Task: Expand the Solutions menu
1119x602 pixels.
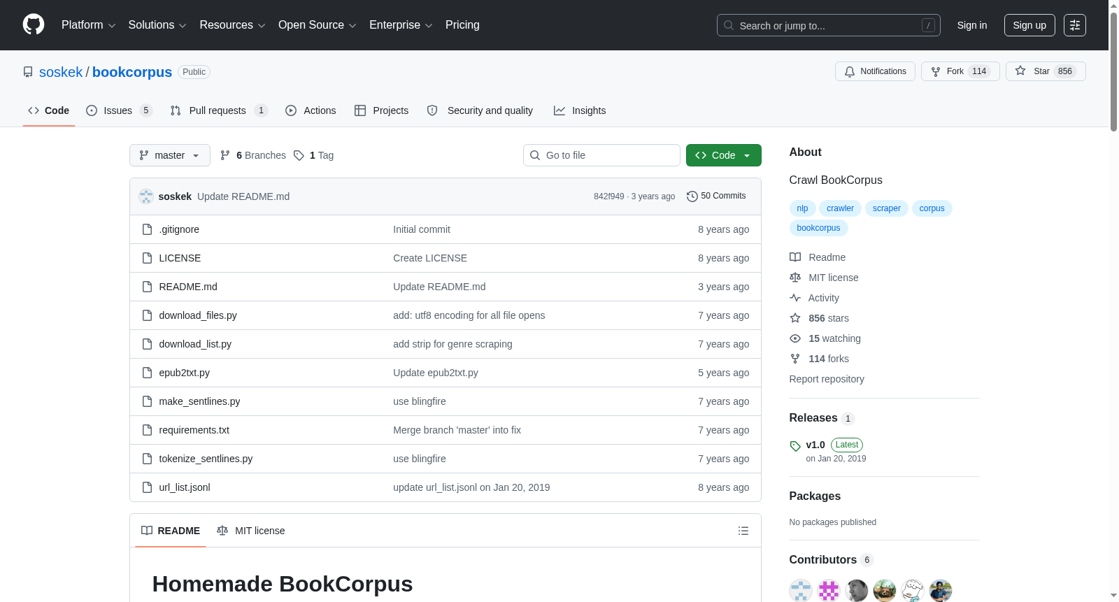Action: tap(157, 25)
